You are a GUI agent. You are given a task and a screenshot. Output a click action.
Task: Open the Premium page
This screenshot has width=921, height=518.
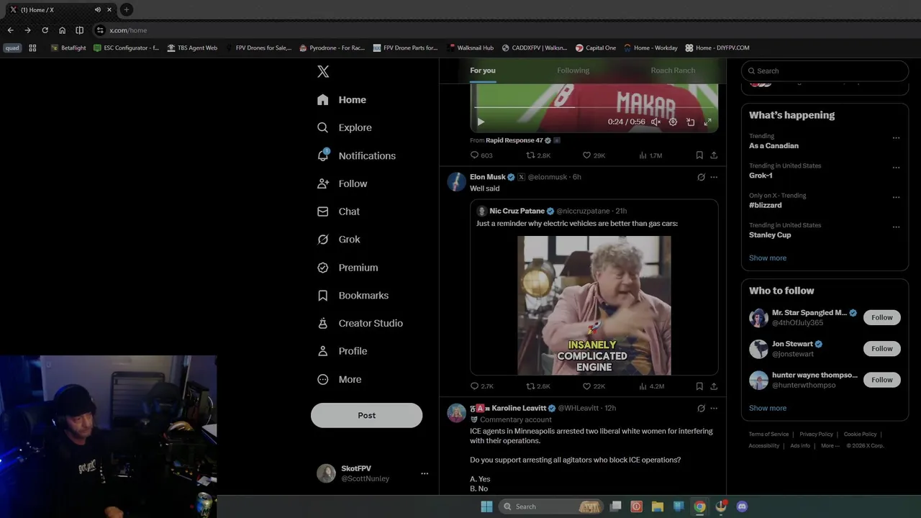pyautogui.click(x=348, y=268)
